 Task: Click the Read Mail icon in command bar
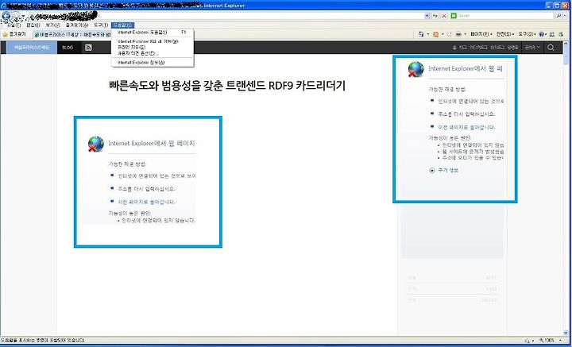(449, 34)
